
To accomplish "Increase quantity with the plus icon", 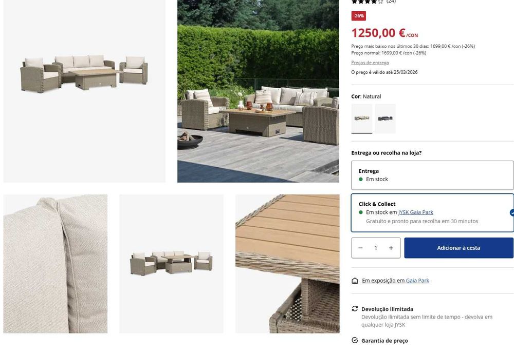I will (x=391, y=248).
